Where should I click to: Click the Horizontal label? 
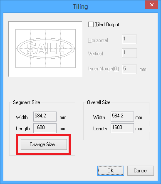point(98,40)
